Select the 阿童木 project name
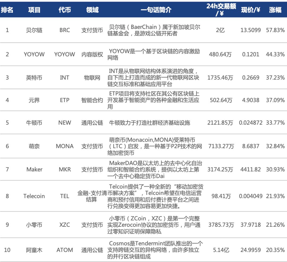287x262 pixels. [34, 250]
